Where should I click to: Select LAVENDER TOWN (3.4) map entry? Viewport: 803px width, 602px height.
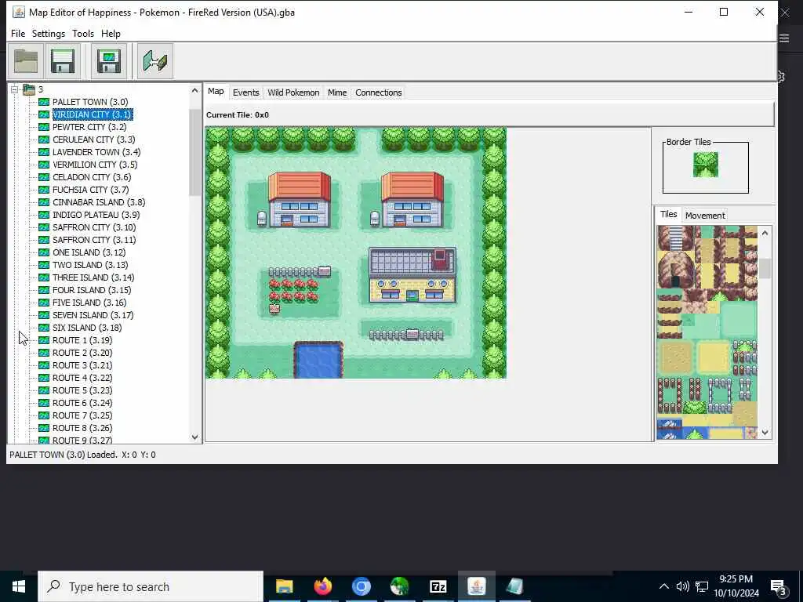[x=96, y=152]
